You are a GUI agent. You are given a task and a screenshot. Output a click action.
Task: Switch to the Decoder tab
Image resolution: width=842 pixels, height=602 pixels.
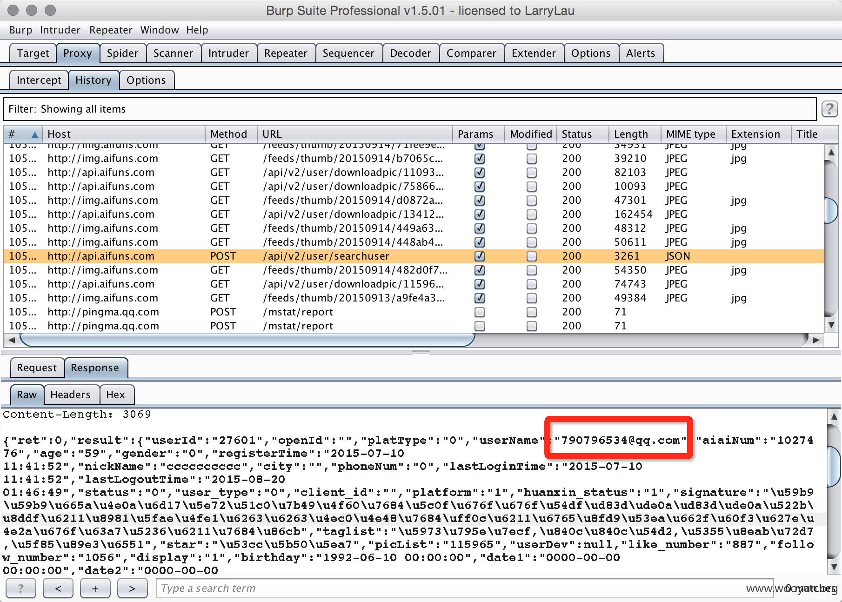point(410,53)
